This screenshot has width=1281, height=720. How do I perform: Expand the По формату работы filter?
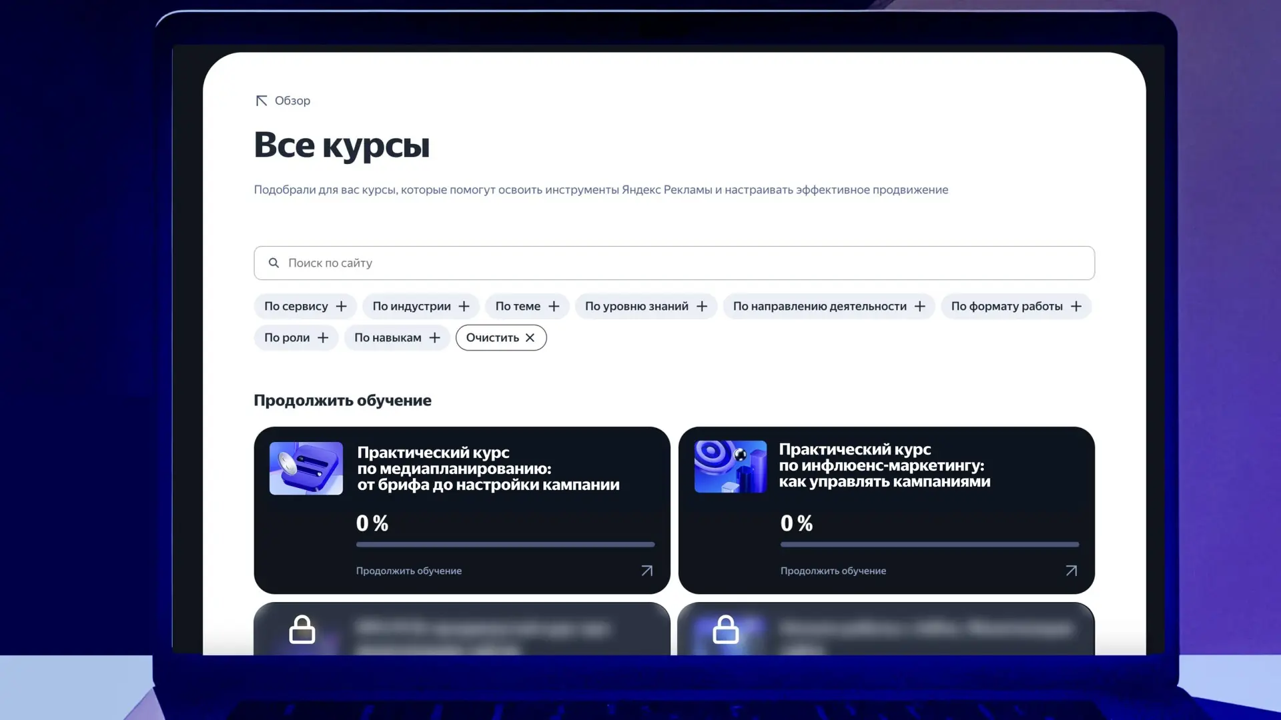click(x=1016, y=306)
